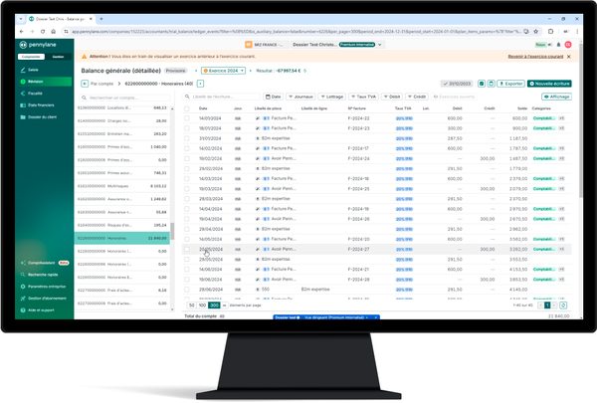
Task: Open the Journaux filter dropdown
Action: pyautogui.click(x=300, y=97)
